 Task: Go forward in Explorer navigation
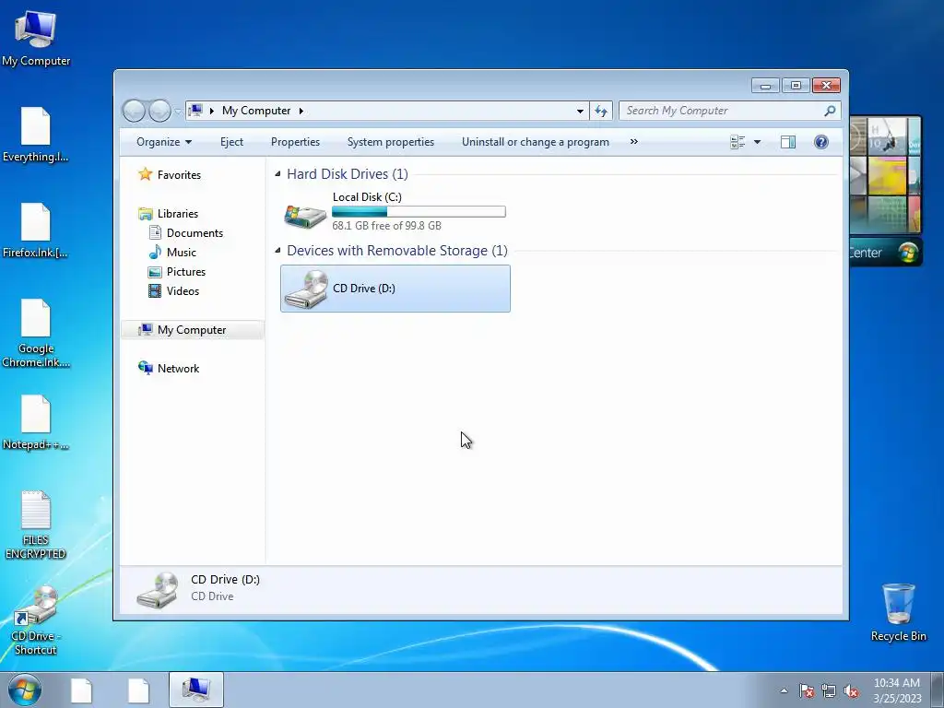tap(159, 111)
